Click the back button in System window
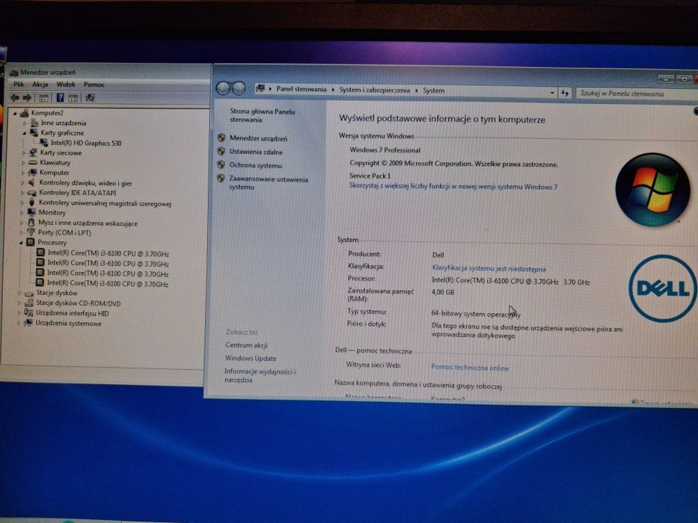The width and height of the screenshot is (698, 523). tap(223, 88)
